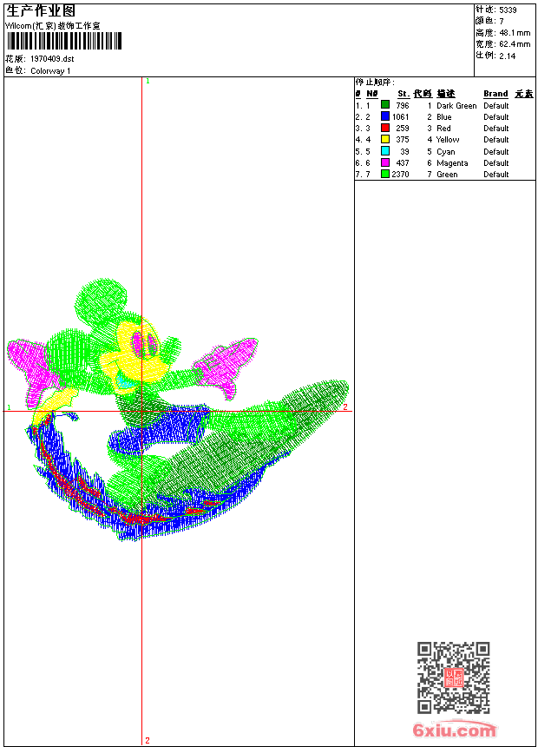Click the scale value 2.14
The height and width of the screenshot is (747, 538).
coord(507,56)
